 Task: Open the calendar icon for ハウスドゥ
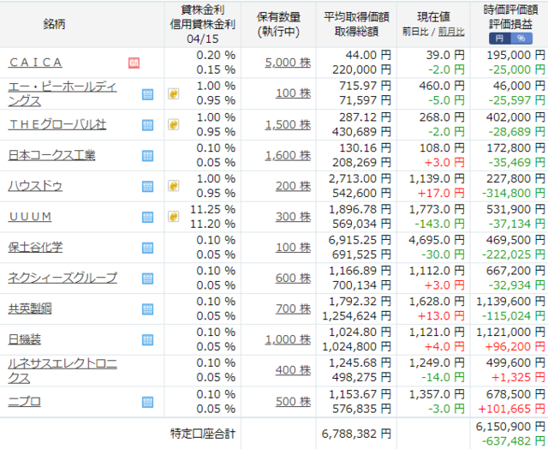click(148, 187)
